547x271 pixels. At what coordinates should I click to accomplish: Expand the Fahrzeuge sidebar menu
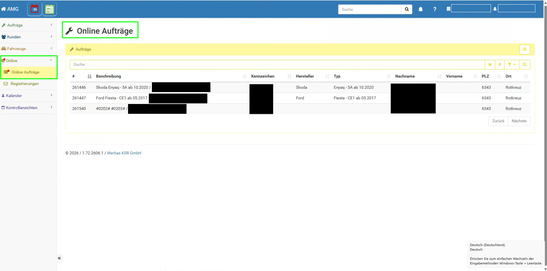pyautogui.click(x=28, y=49)
